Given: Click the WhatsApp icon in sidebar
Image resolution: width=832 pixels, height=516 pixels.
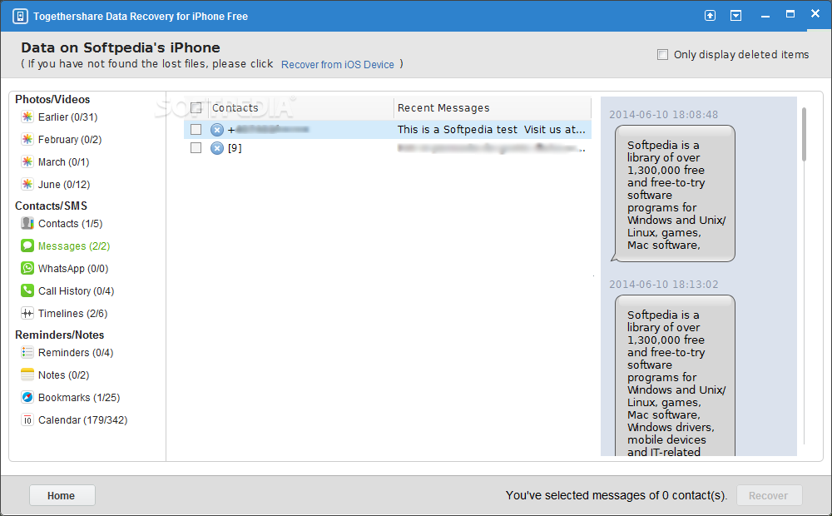Looking at the screenshot, I should pyautogui.click(x=27, y=268).
